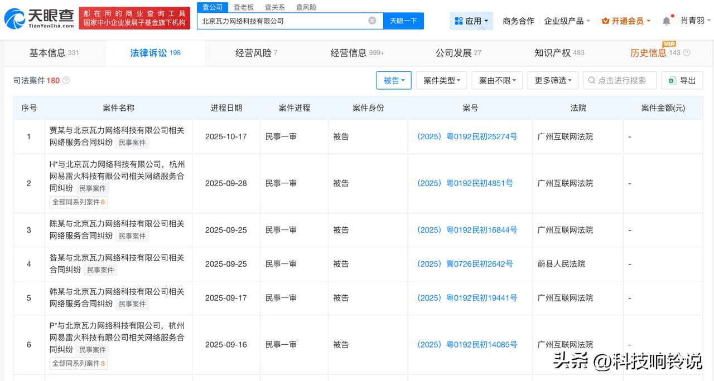Open the 案件类型 dropdown filter

[x=441, y=81]
